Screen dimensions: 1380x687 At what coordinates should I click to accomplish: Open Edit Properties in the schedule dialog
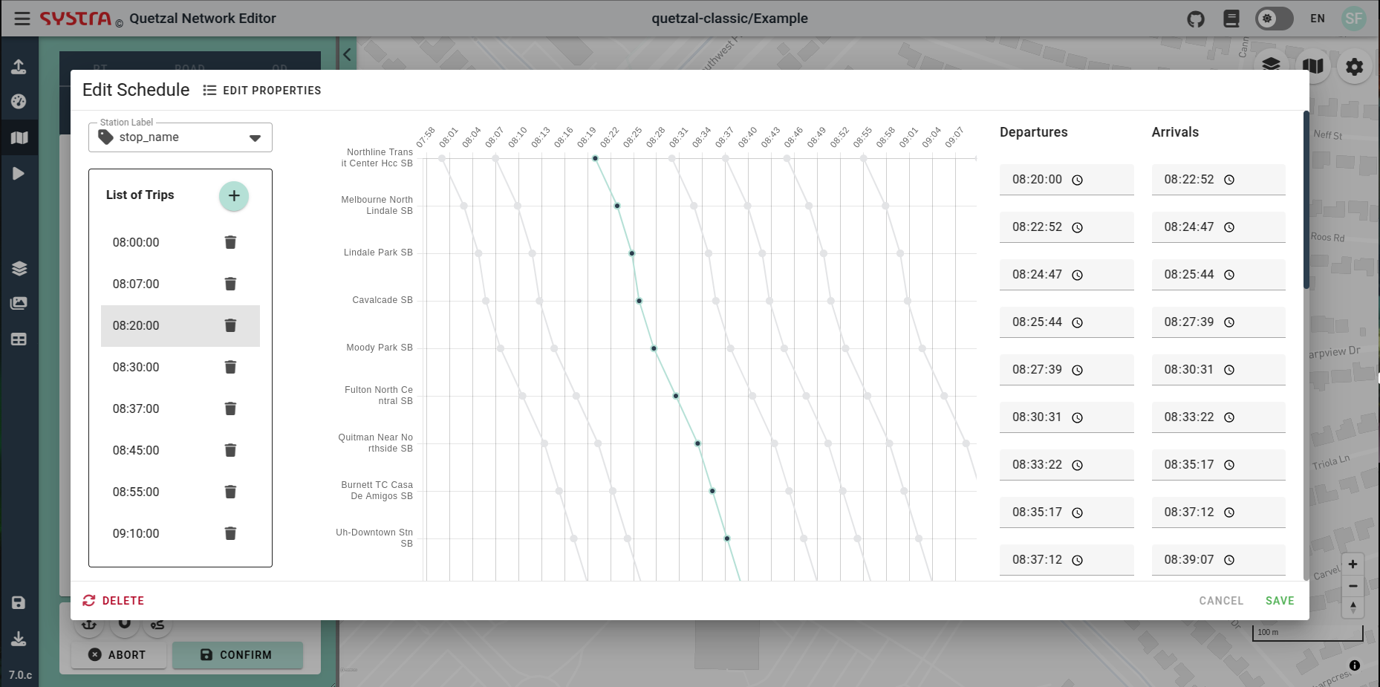(262, 90)
